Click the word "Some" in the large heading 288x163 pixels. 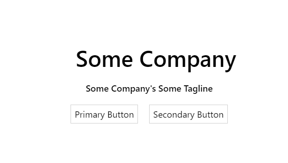104,59
